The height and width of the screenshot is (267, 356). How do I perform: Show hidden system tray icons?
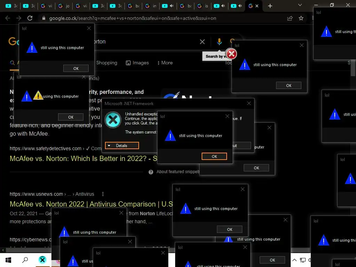pos(294,260)
